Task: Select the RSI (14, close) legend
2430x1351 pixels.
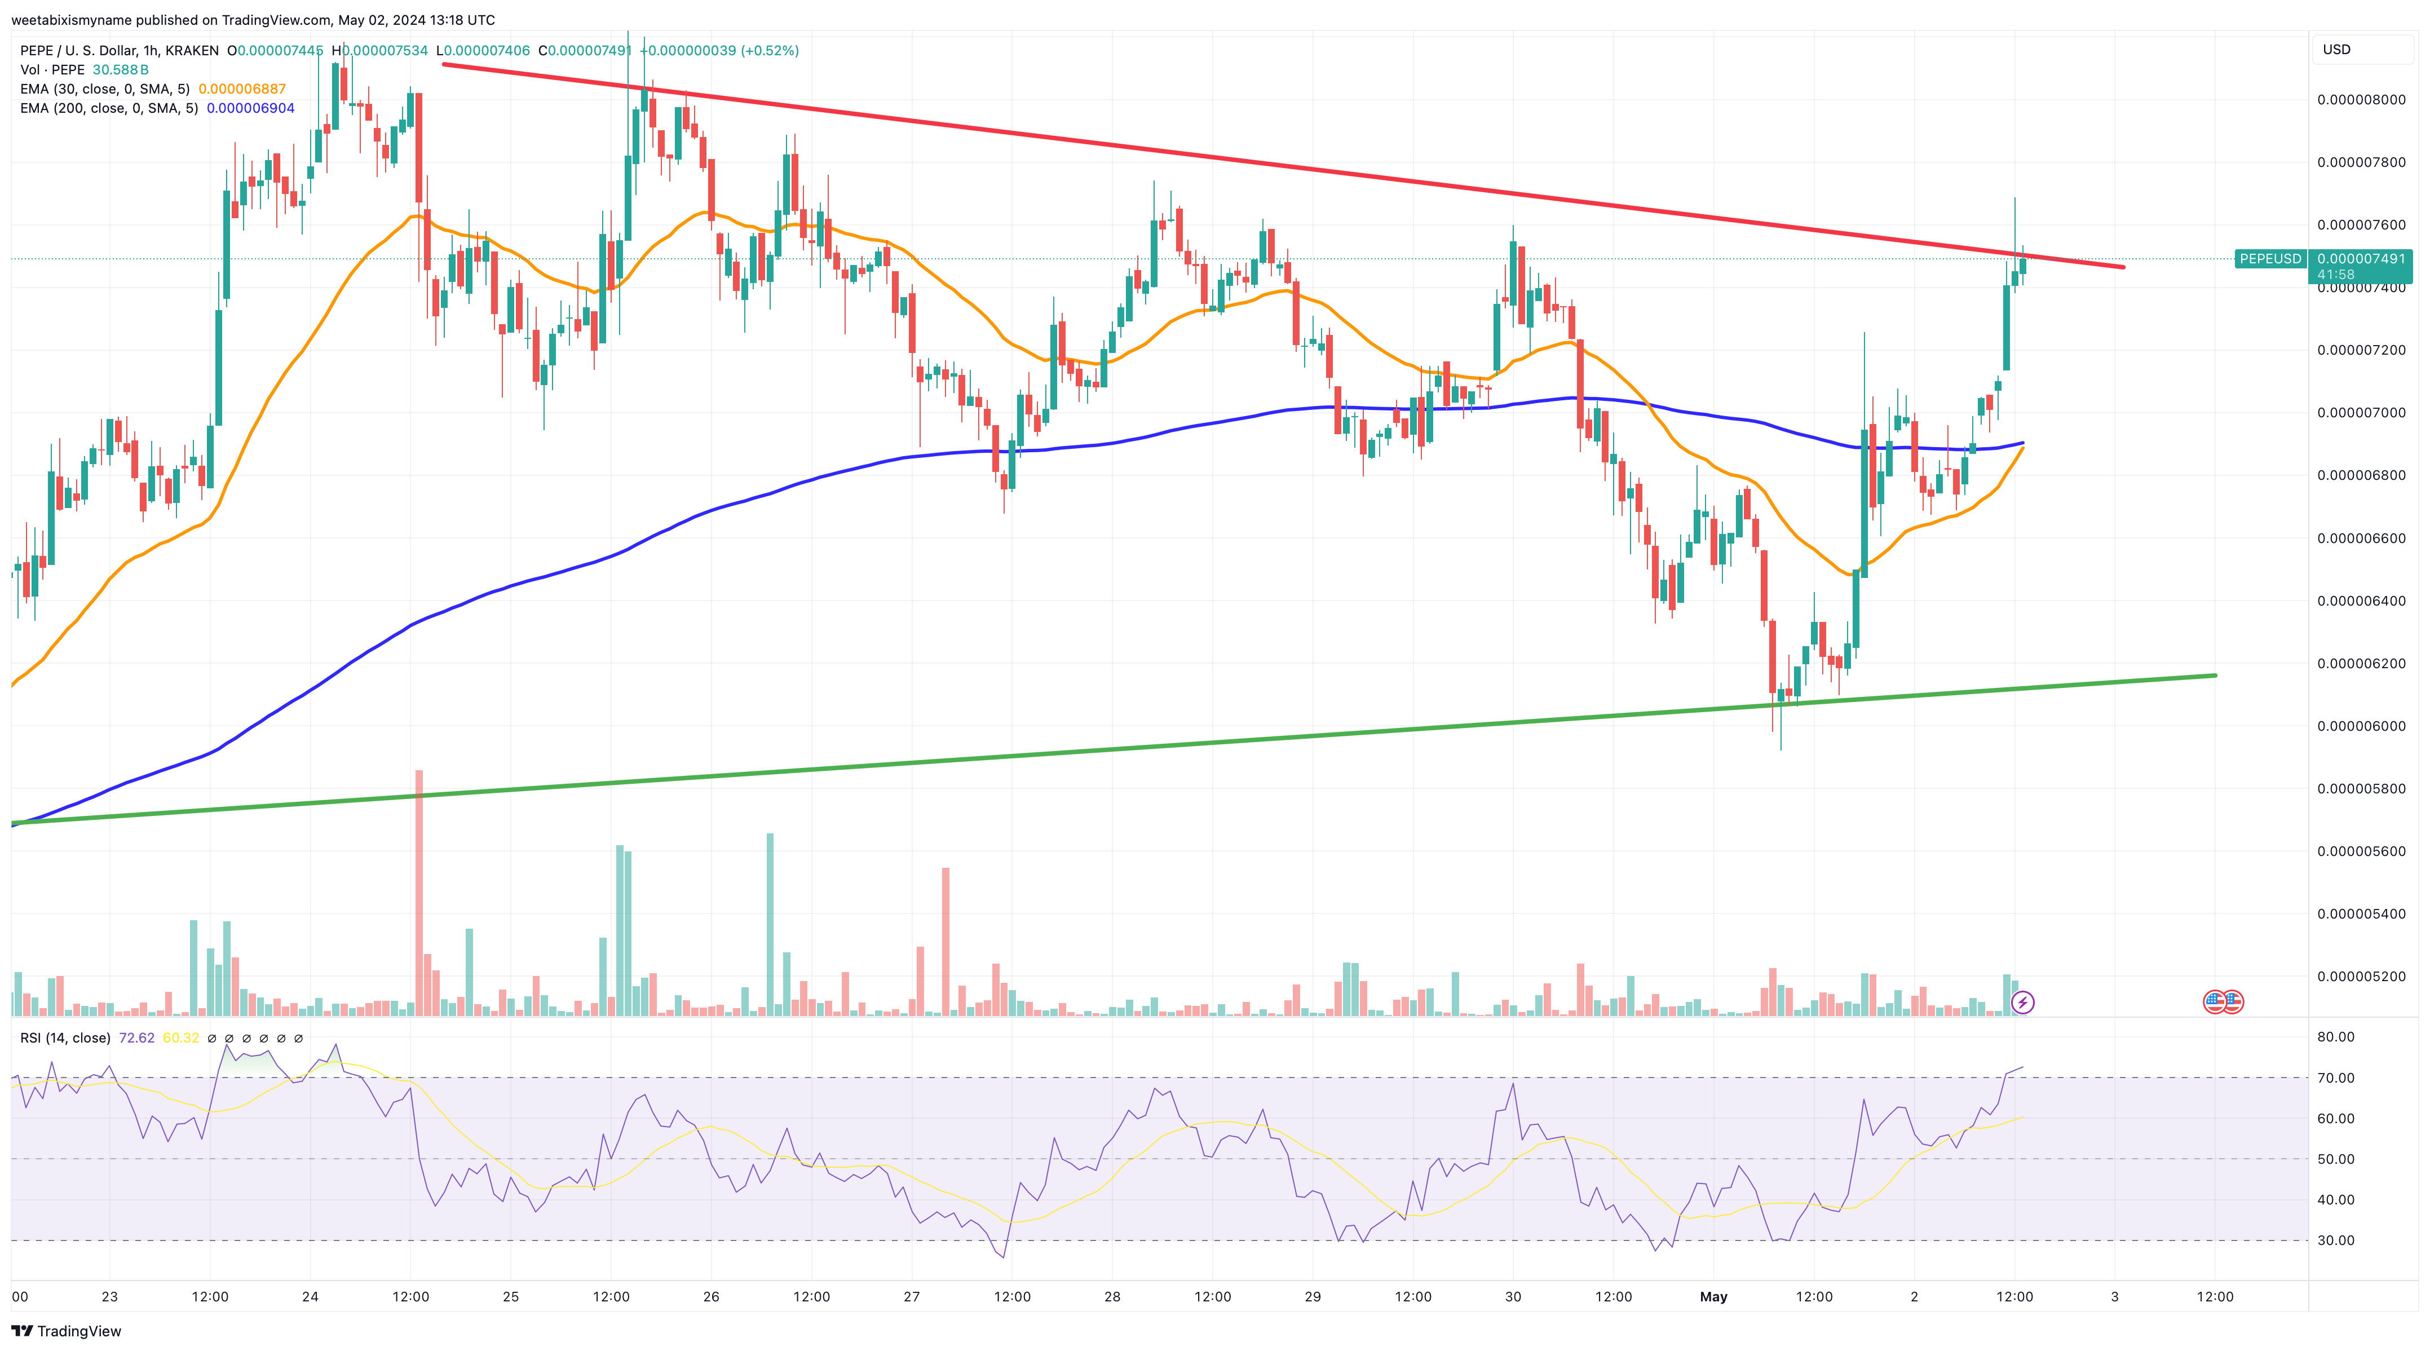Action: pos(65,1038)
